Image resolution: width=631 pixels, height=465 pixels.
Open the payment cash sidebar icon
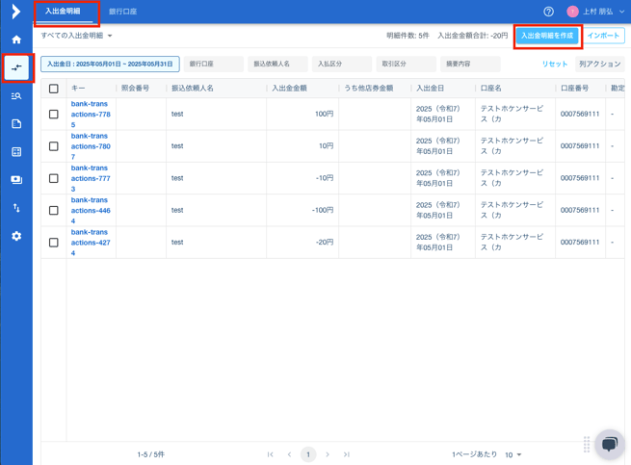point(16,180)
